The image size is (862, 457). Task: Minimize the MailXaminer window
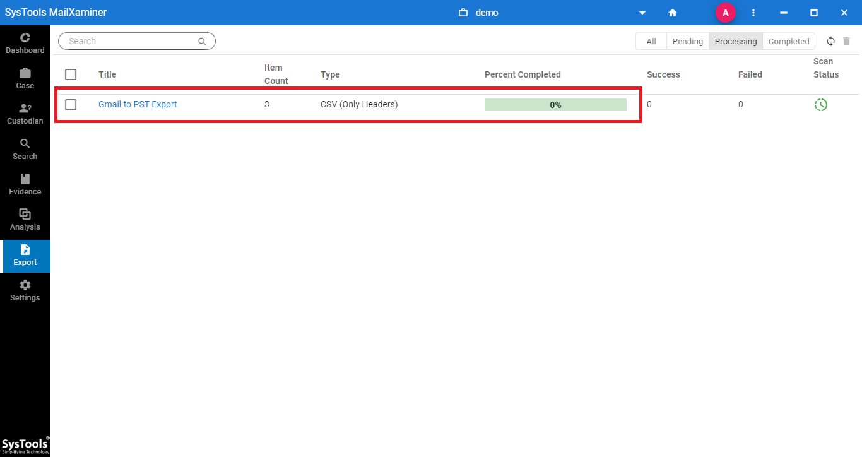(x=784, y=13)
